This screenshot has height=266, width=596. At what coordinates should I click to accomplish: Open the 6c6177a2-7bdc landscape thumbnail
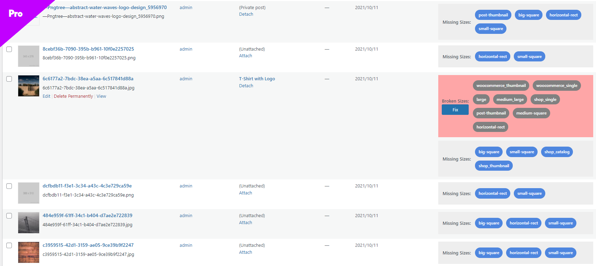coord(29,86)
